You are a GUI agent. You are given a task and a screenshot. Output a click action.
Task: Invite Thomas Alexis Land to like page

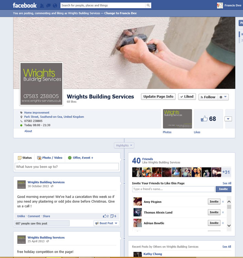coord(214,212)
